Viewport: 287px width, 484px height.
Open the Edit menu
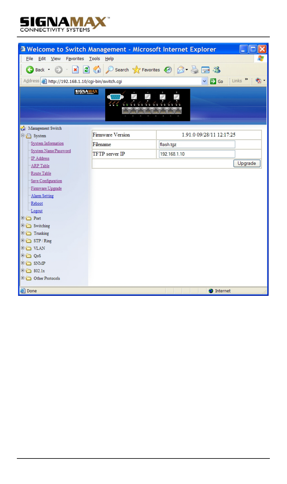coord(42,59)
